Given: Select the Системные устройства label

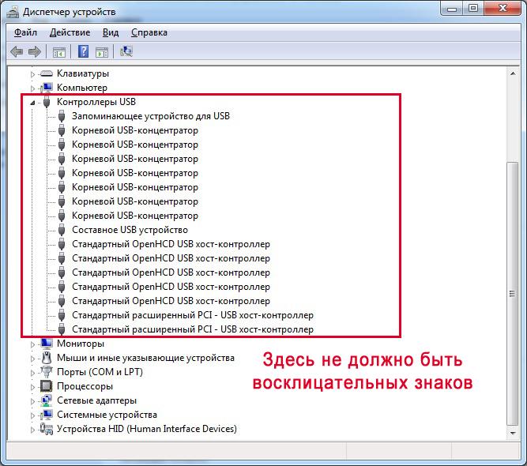Looking at the screenshot, I should [x=107, y=415].
